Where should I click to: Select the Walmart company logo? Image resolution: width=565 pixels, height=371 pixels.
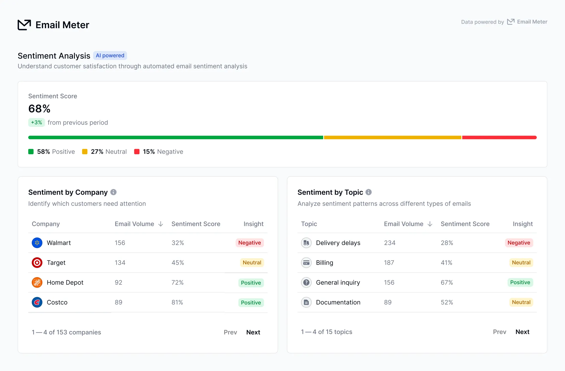coord(37,243)
